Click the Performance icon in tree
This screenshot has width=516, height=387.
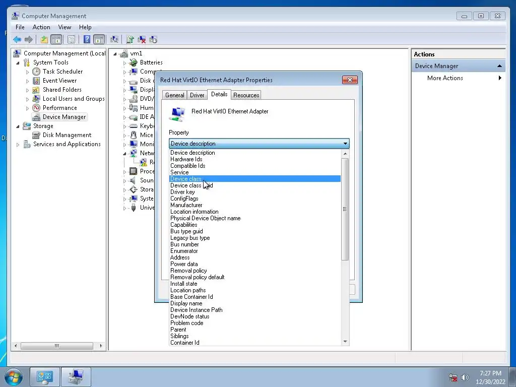36,108
